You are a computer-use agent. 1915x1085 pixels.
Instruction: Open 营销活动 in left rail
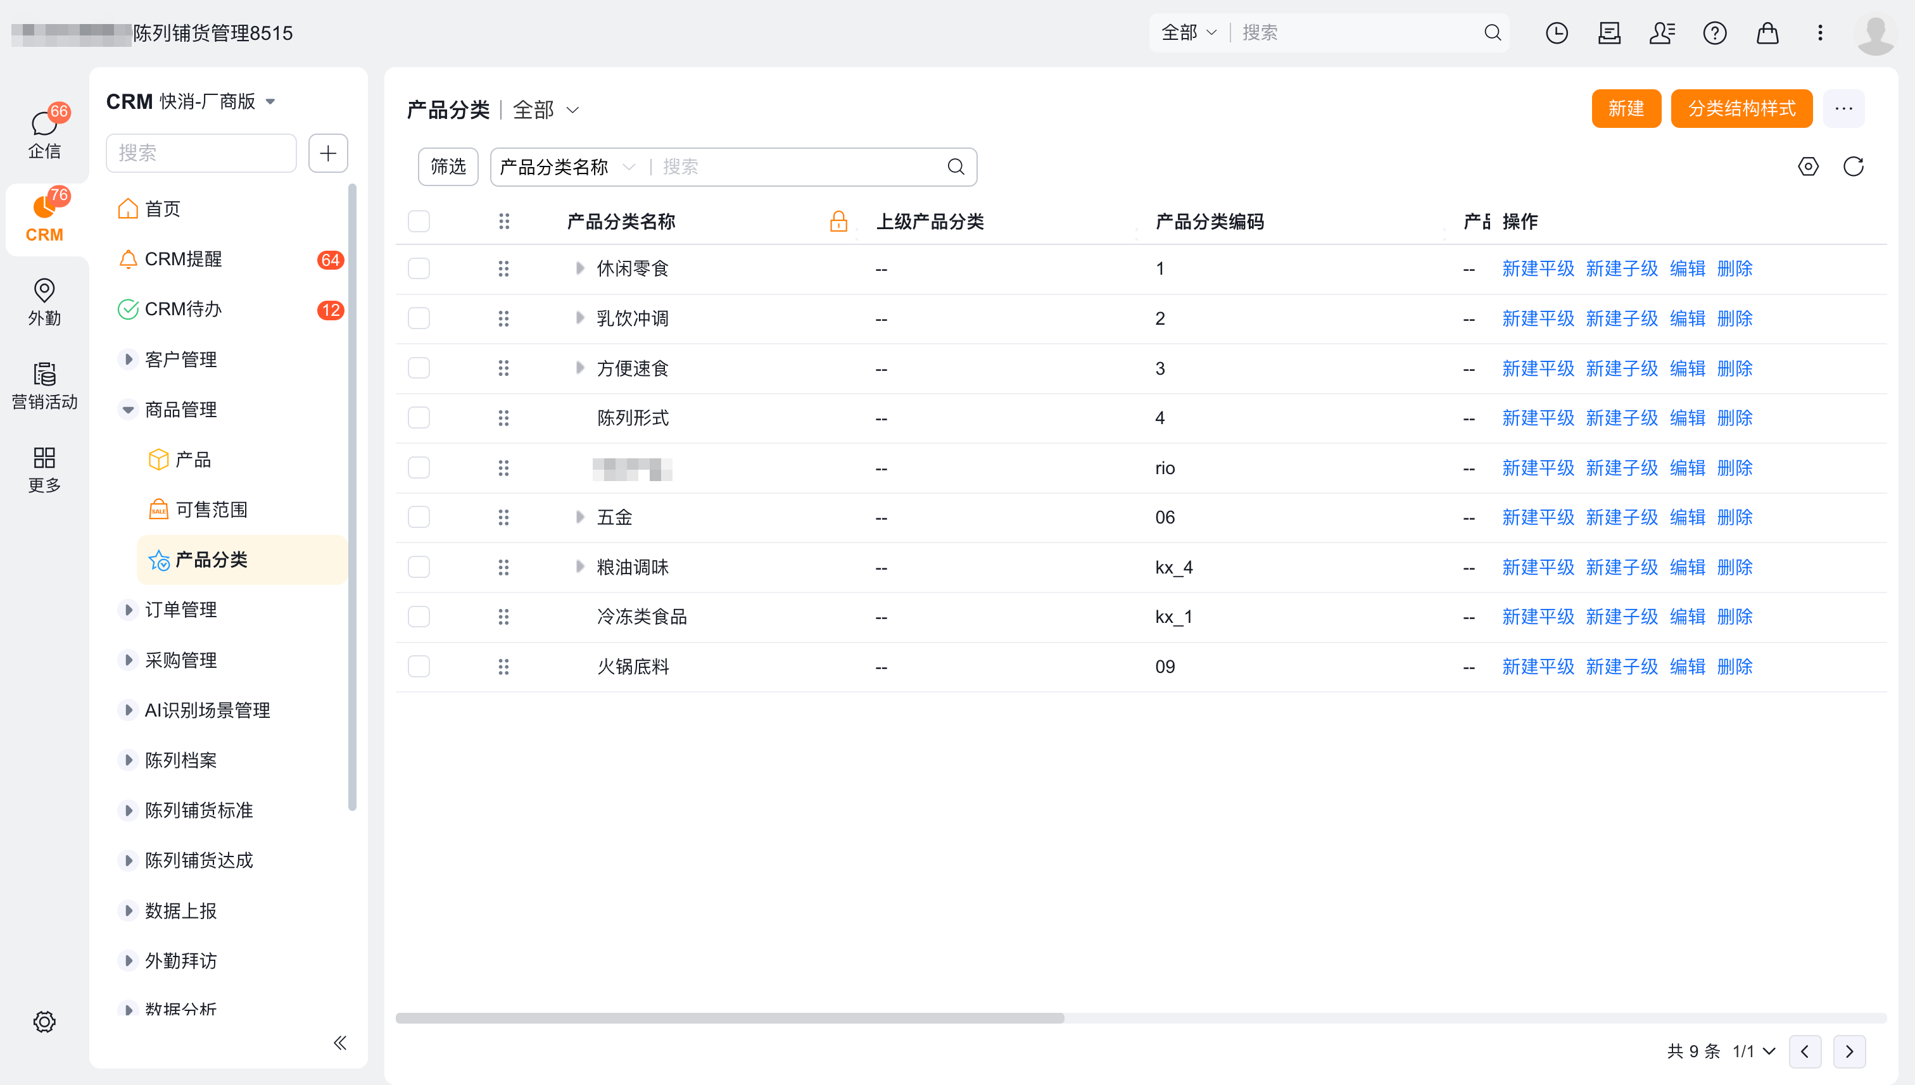pos(45,386)
